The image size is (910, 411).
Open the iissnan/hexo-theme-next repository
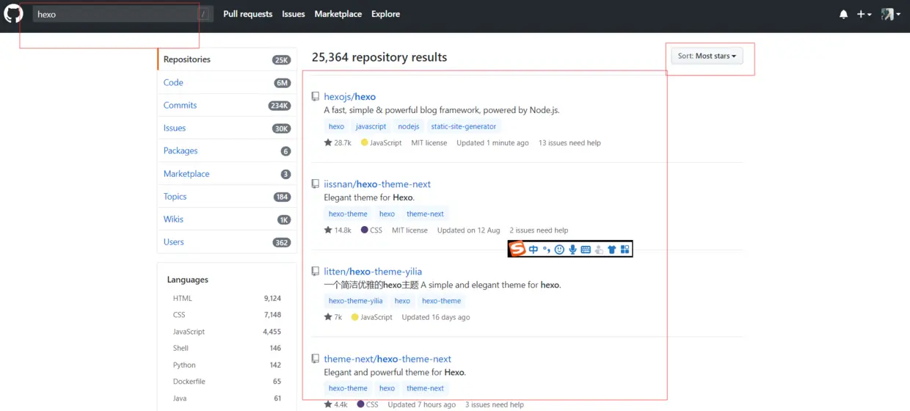pos(377,184)
